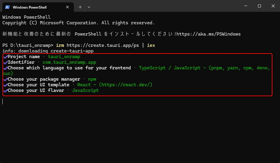Click the checkmark beside Identifier
Image resolution: width=280 pixels, height=163 pixels.
click(5, 63)
